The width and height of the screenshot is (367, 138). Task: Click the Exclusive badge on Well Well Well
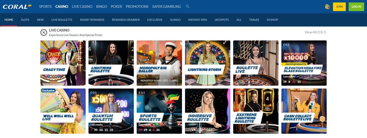[x=48, y=90]
